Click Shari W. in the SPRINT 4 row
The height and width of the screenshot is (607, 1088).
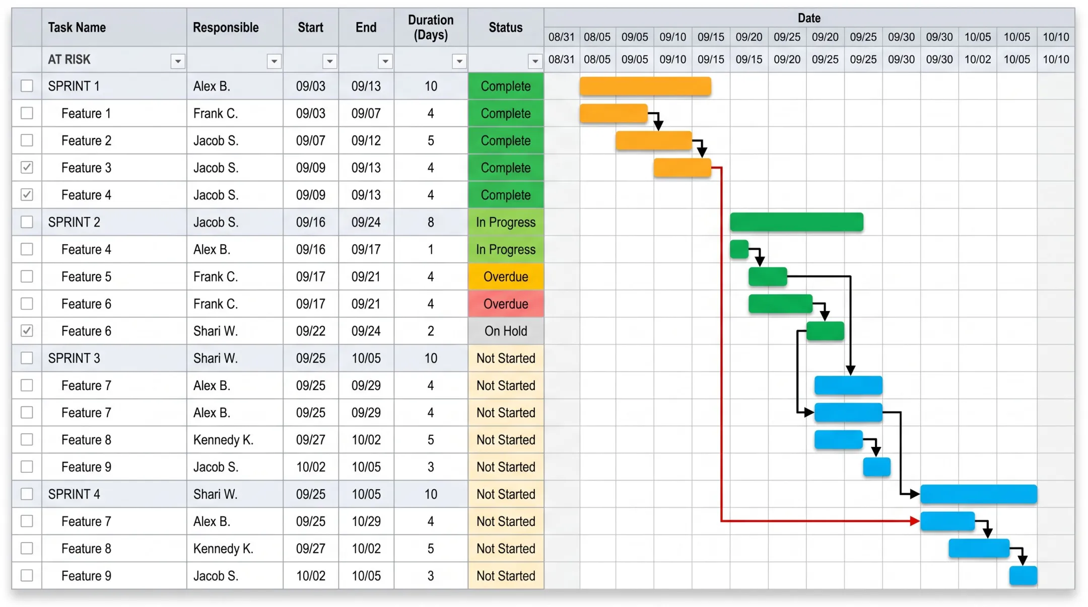[x=215, y=494]
